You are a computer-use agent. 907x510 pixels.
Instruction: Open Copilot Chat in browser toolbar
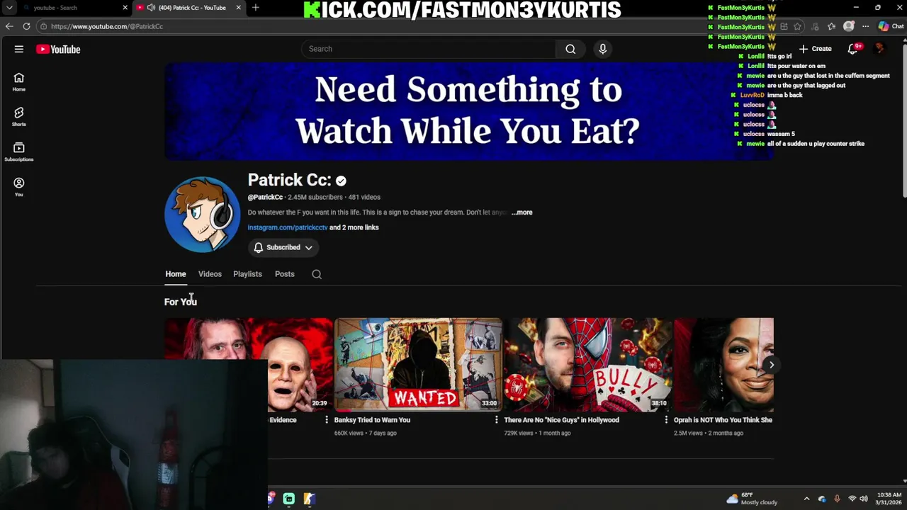891,26
